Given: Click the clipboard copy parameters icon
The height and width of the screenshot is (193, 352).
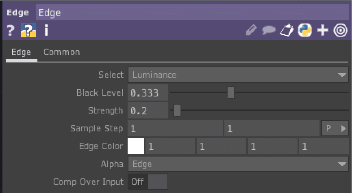Looking at the screenshot, I should tap(287, 30).
